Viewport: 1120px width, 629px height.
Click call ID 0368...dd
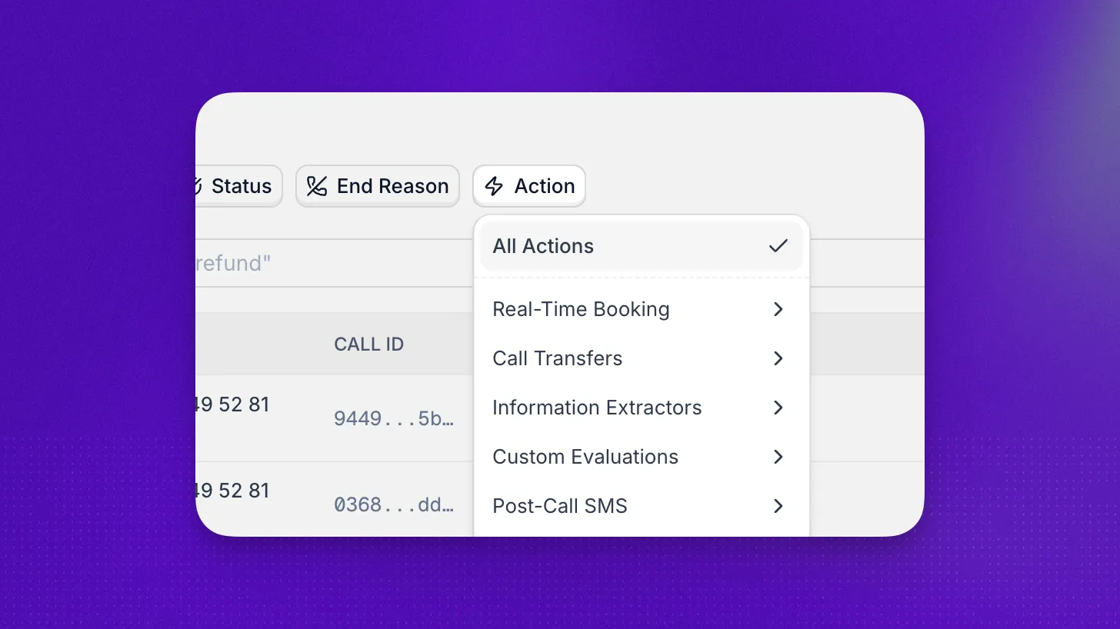[393, 505]
